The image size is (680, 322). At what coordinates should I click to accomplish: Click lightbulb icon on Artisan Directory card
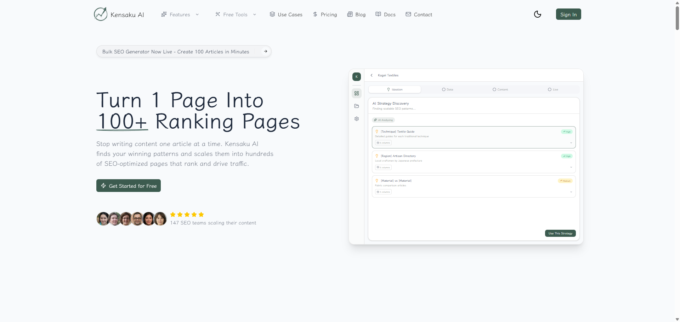pyautogui.click(x=377, y=156)
